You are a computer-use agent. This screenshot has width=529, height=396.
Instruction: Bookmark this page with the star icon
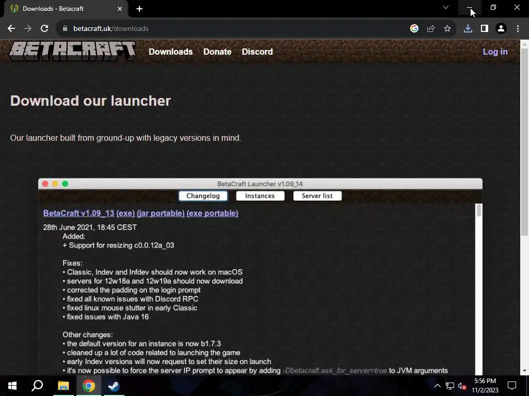(447, 29)
